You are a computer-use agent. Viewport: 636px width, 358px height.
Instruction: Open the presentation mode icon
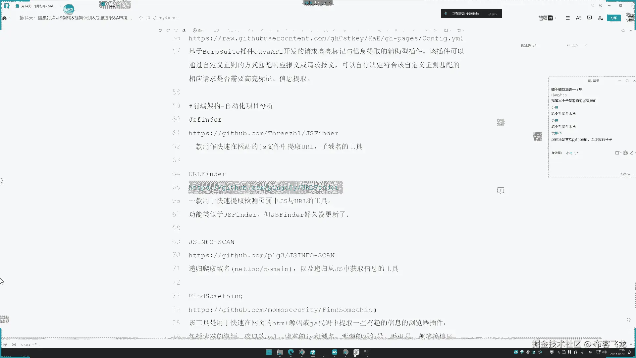tap(590, 18)
